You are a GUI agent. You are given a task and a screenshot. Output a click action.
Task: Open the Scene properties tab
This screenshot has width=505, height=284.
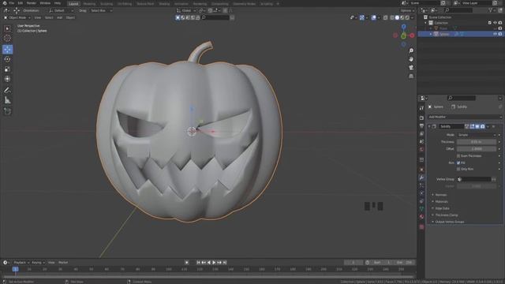(x=421, y=142)
